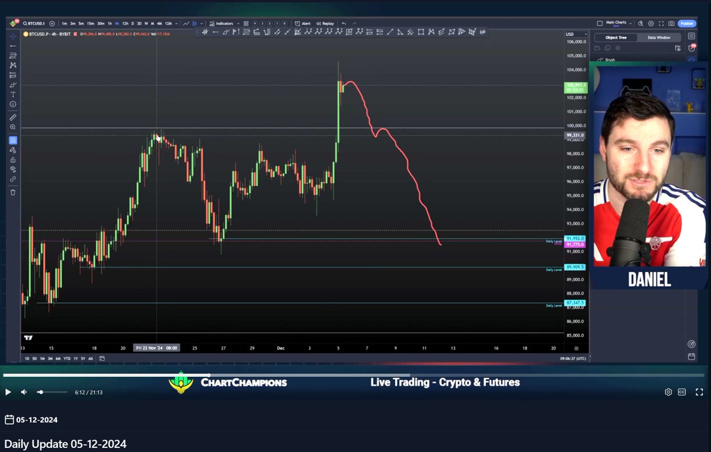The width and height of the screenshot is (711, 452).
Task: Open the chart style dropdown arrow
Action: pyautogui.click(x=203, y=24)
